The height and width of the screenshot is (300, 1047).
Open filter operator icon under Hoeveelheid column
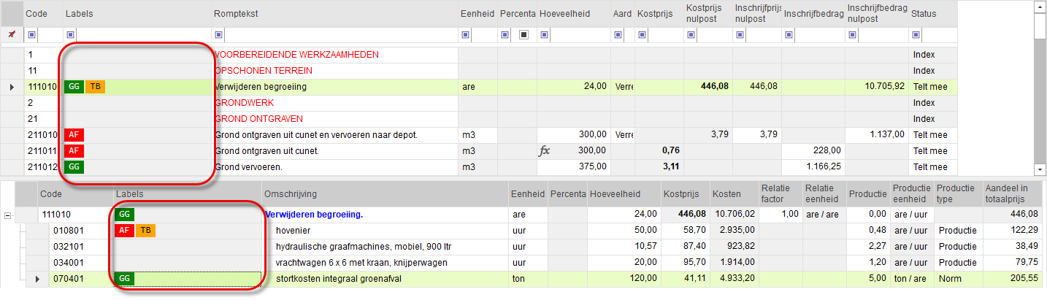click(x=544, y=34)
